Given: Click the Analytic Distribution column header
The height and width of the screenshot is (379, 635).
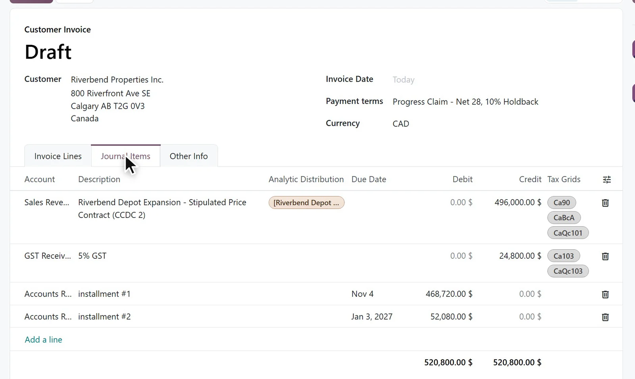Looking at the screenshot, I should (x=306, y=179).
